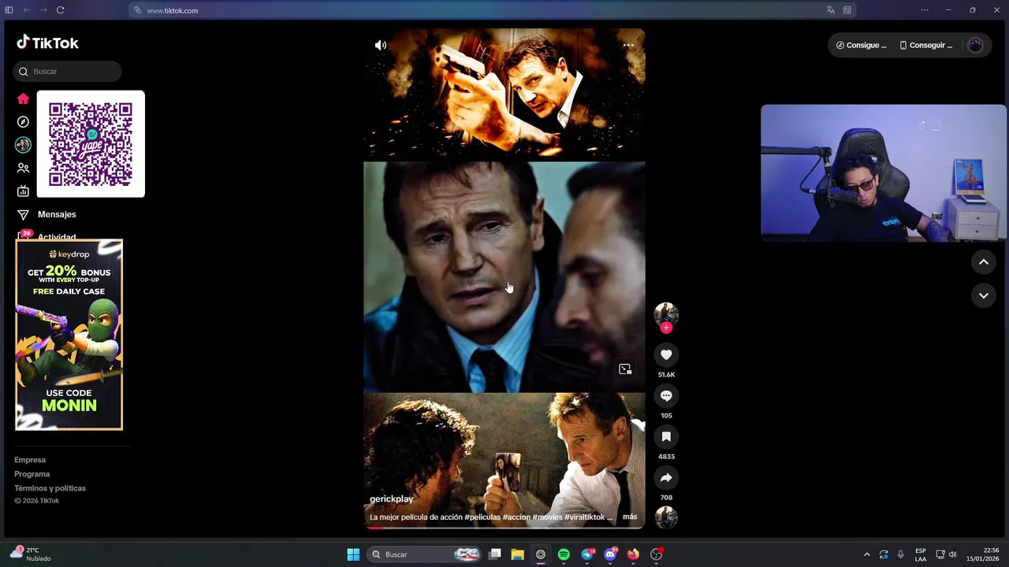Click the Consigue coins button
Viewport: 1009px width, 567px height.
click(862, 46)
